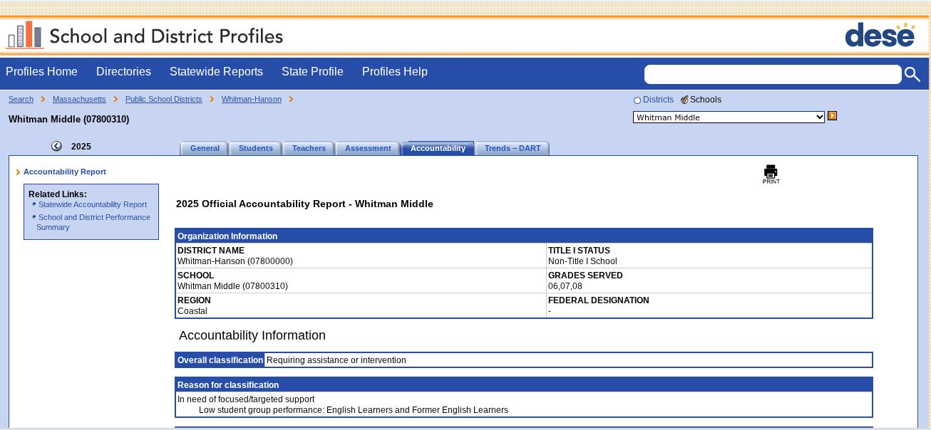Viewport: 931px width, 430px height.
Task: Click the Massachusetts breadcrumb link
Action: click(79, 100)
